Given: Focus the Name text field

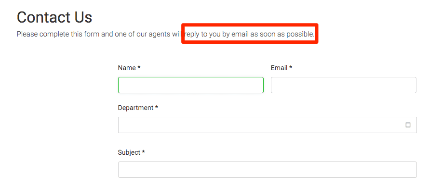Looking at the screenshot, I should pos(191,85).
